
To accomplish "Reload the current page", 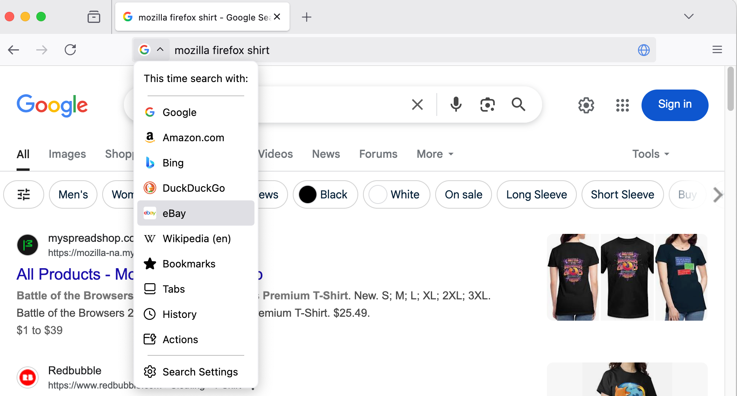I will 70,50.
